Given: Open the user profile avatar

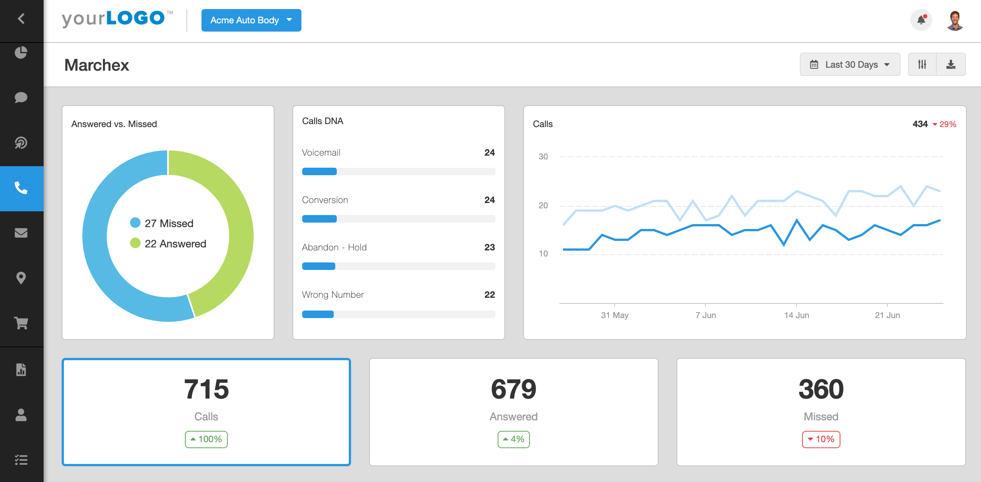Looking at the screenshot, I should tap(955, 20).
